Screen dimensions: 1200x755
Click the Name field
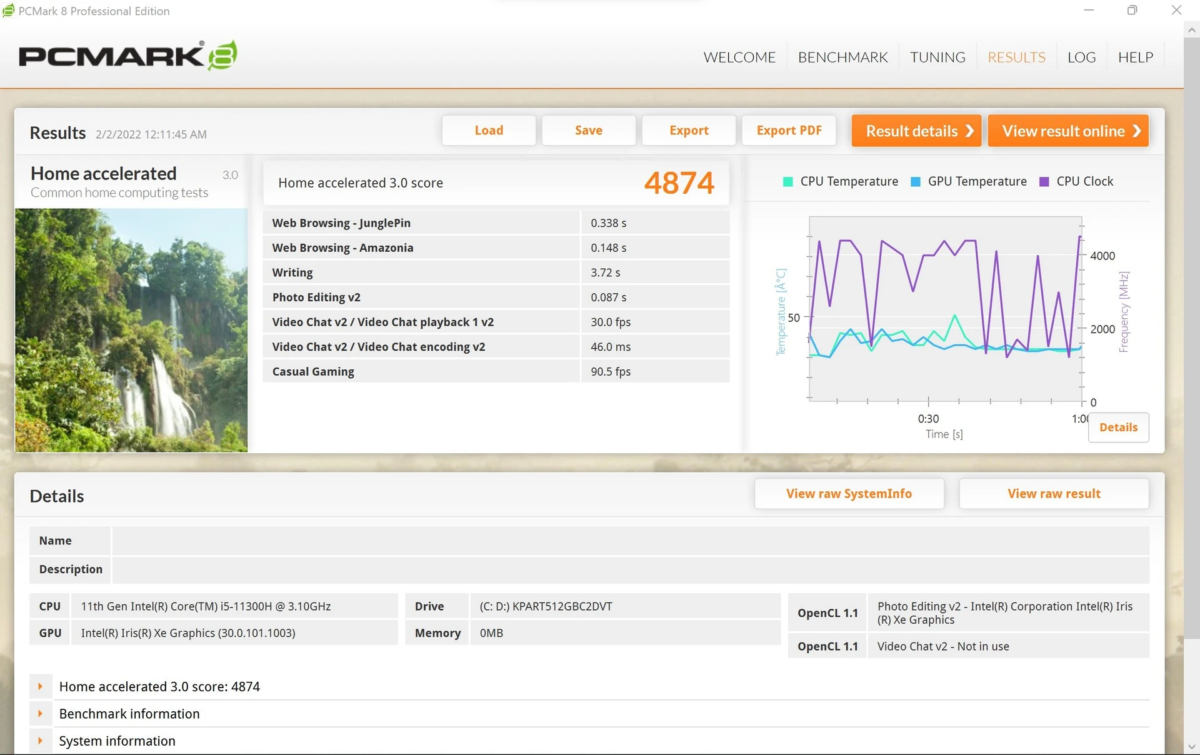coord(631,541)
